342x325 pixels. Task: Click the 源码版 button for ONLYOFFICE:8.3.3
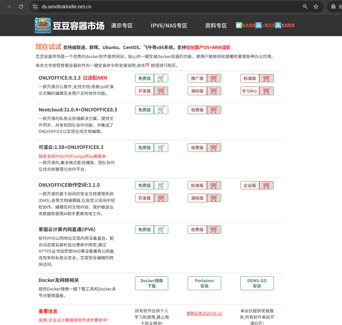click(197, 91)
